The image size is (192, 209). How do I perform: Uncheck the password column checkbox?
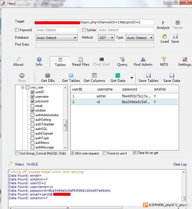pos(32,101)
